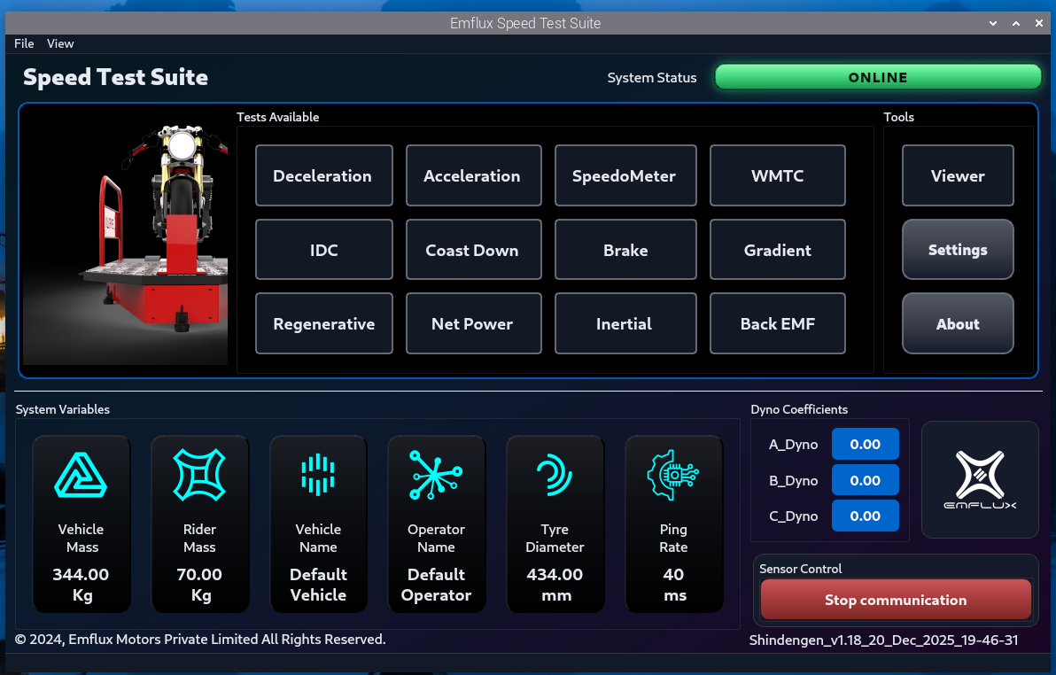Click the B_Dyno label
Image resolution: width=1056 pixels, height=675 pixels.
[x=794, y=480]
